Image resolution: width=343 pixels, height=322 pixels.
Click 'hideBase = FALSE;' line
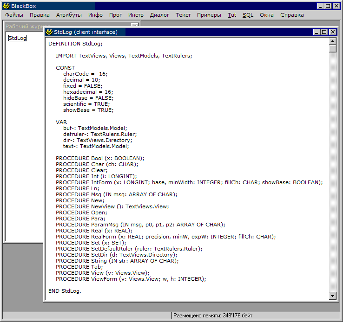(88, 98)
